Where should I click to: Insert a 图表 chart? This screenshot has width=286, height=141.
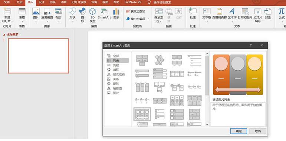tap(116, 11)
